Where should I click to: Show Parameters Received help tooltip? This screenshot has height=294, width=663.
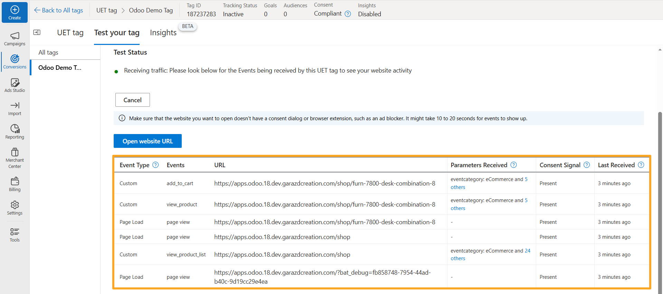514,165
